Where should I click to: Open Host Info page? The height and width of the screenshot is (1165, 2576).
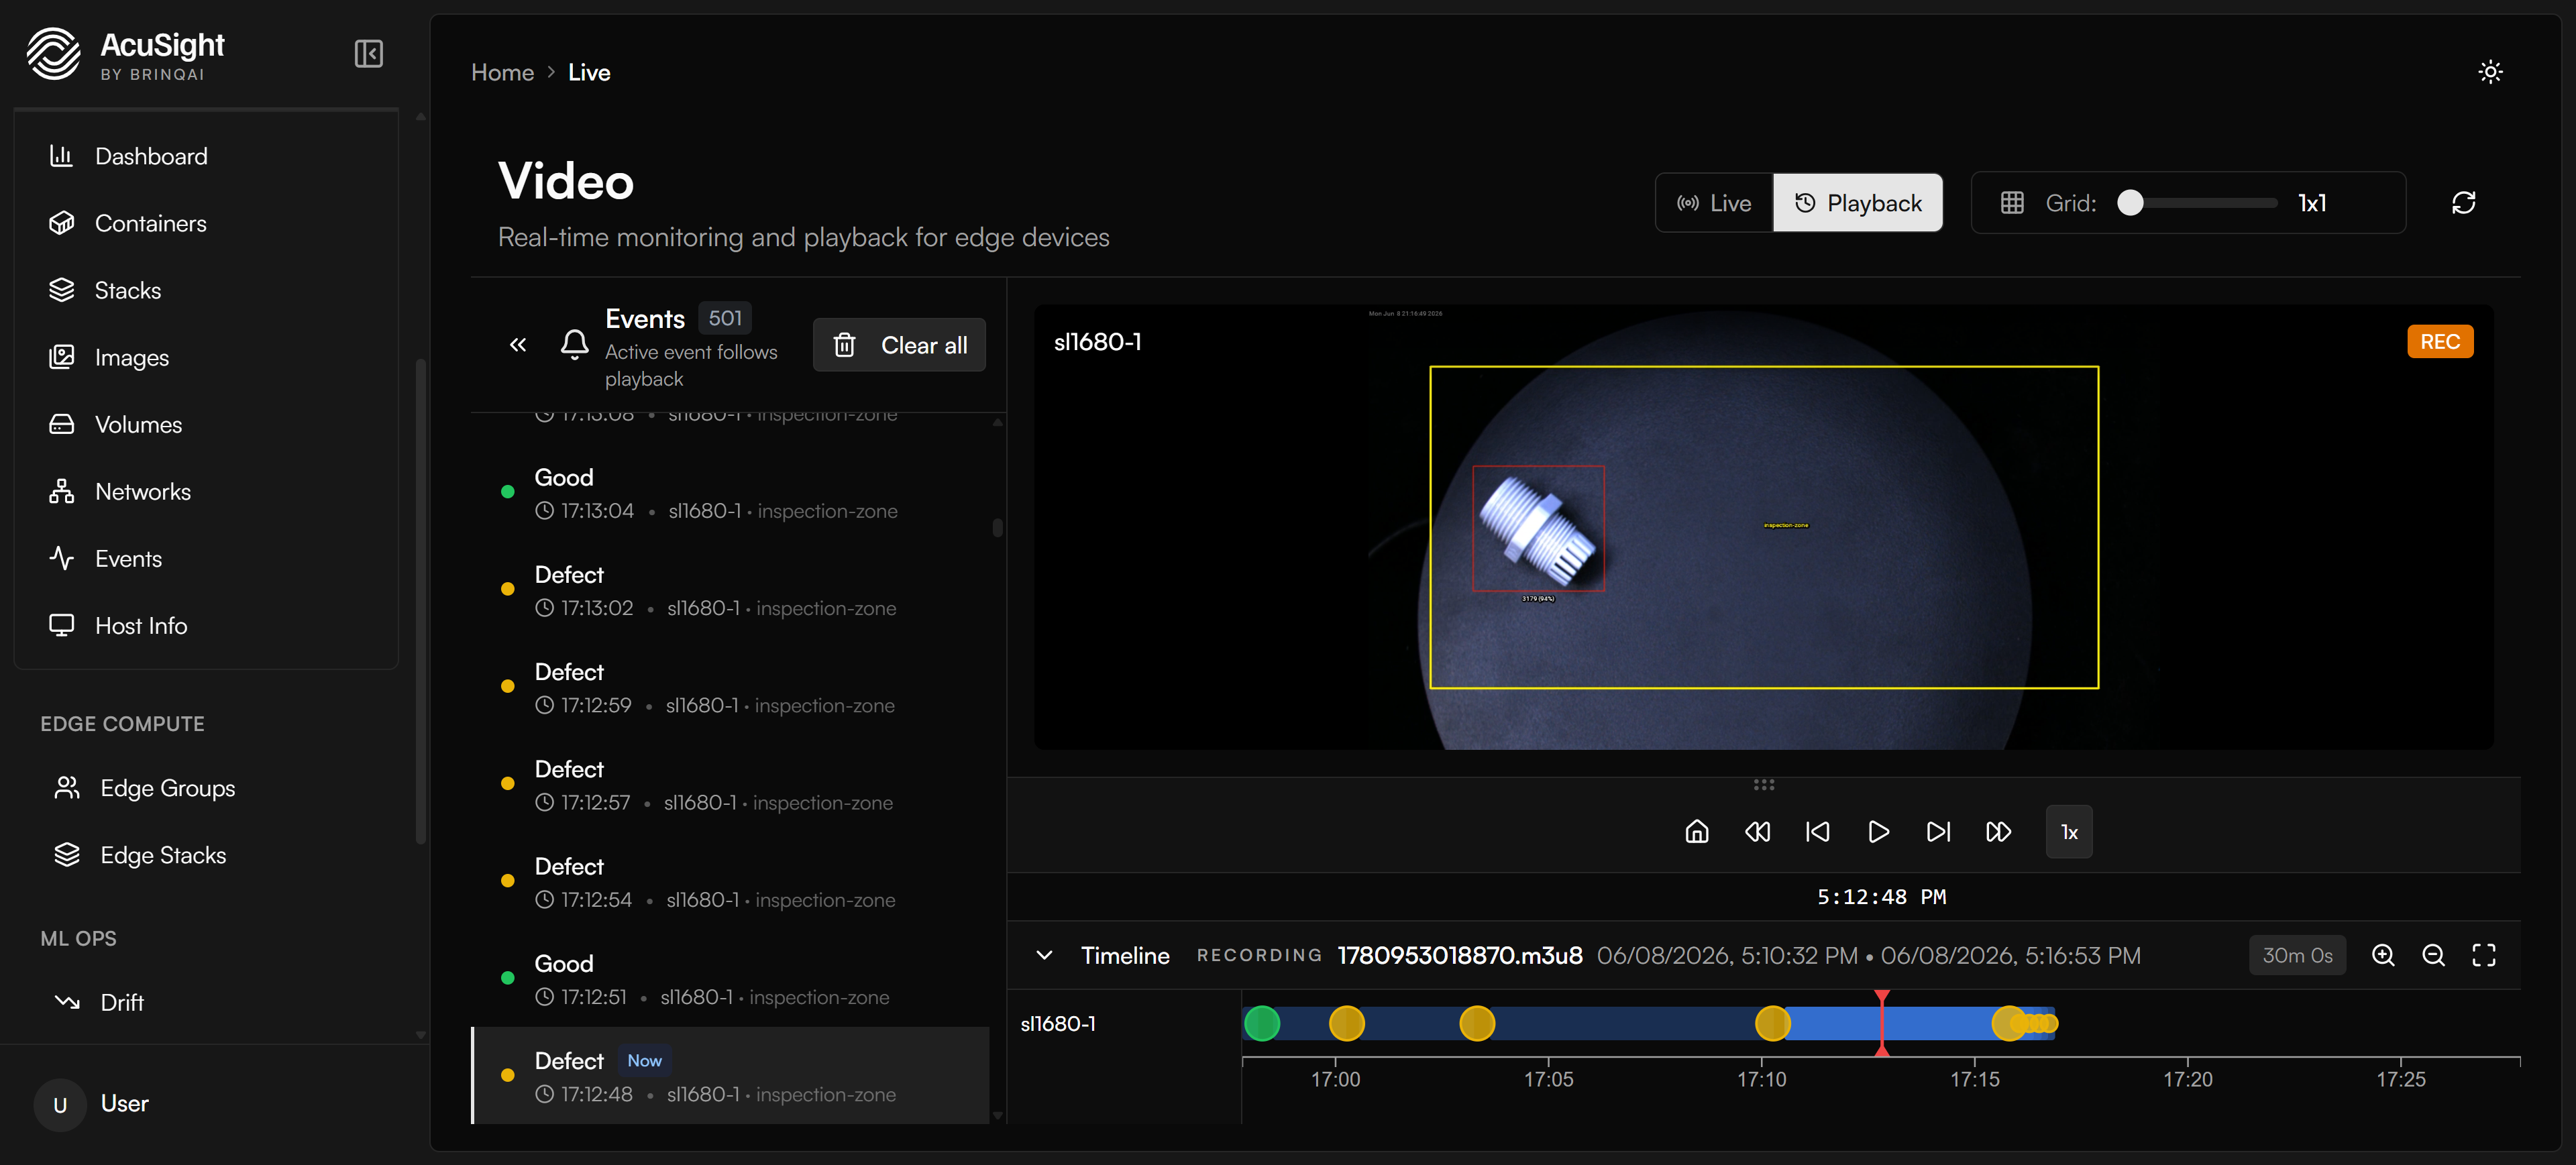(x=206, y=625)
